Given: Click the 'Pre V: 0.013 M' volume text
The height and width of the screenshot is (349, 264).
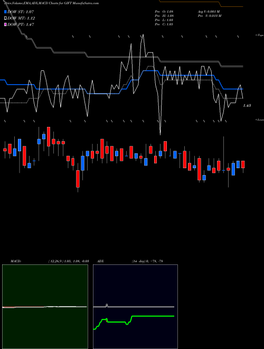Looking at the screenshot, I should point(210,16).
